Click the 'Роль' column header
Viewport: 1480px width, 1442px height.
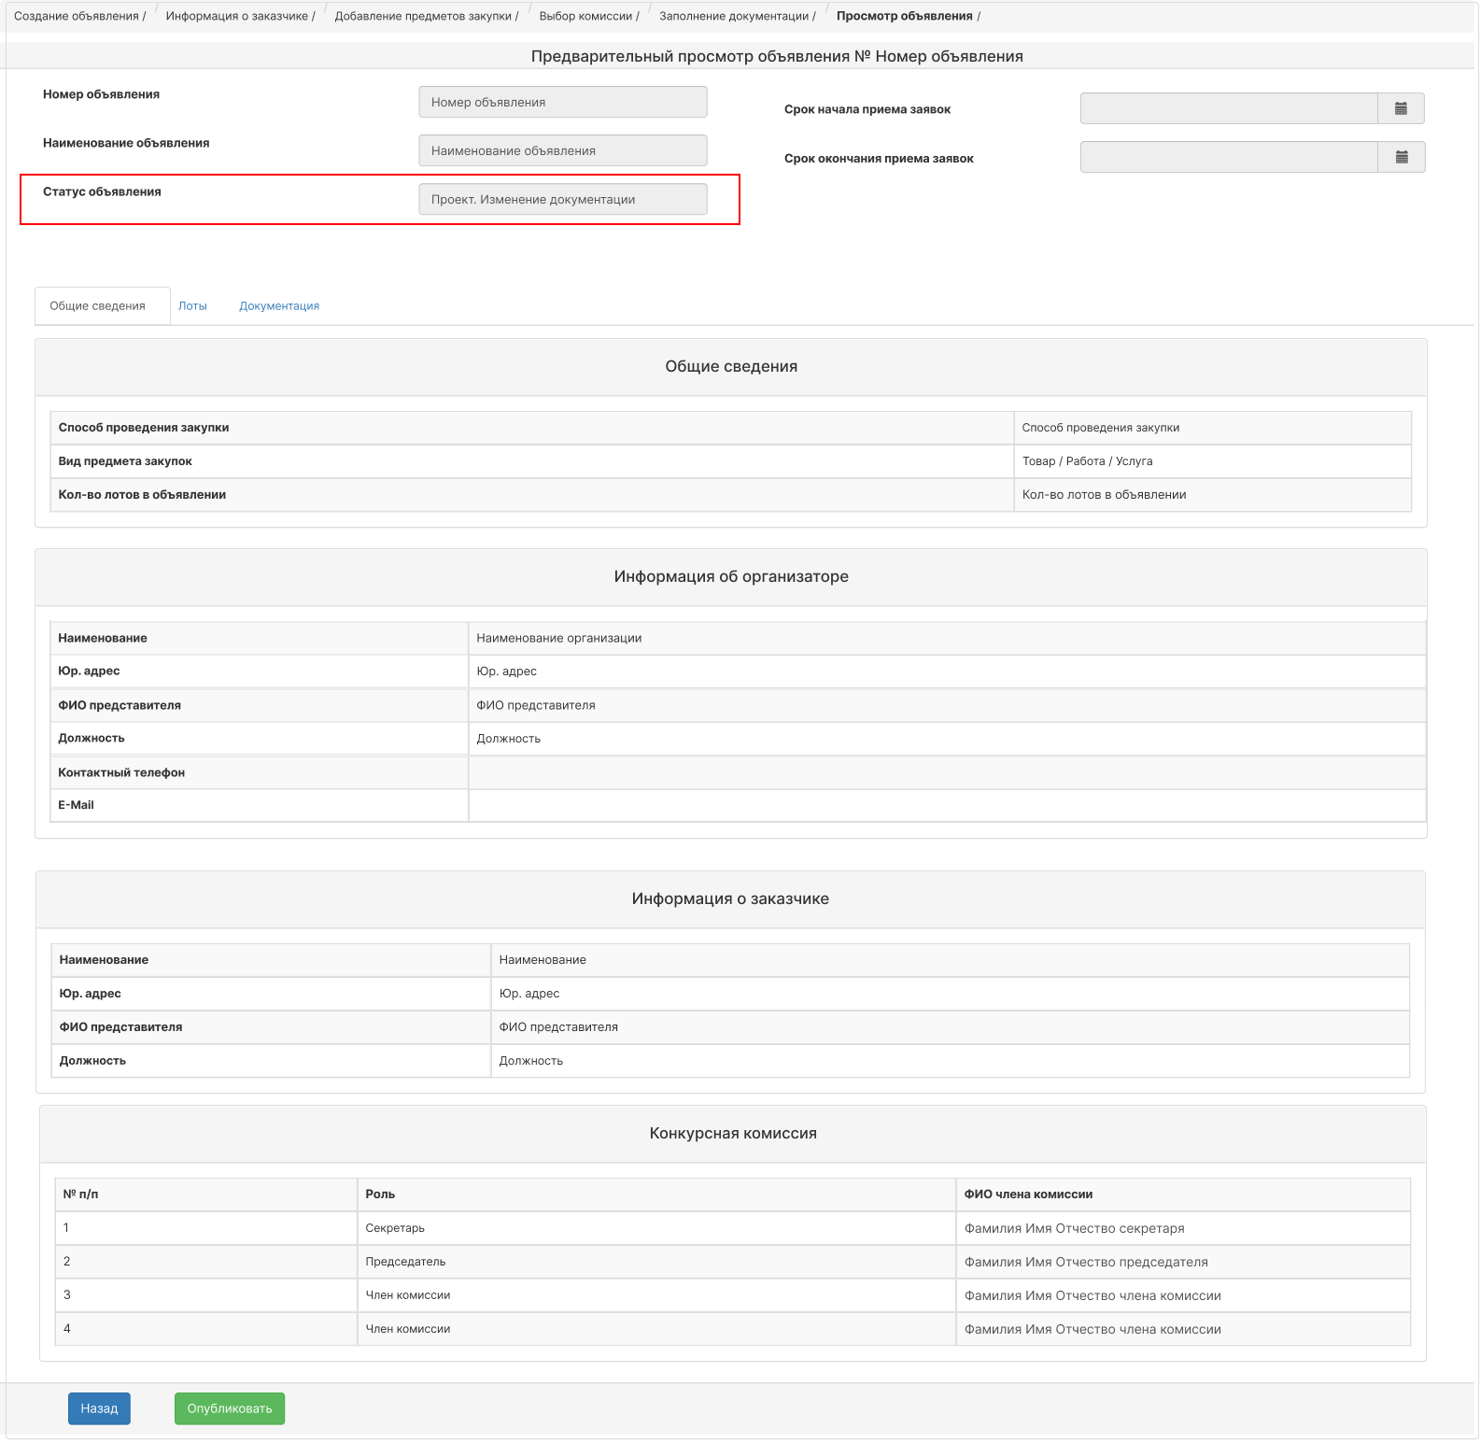[655, 1195]
